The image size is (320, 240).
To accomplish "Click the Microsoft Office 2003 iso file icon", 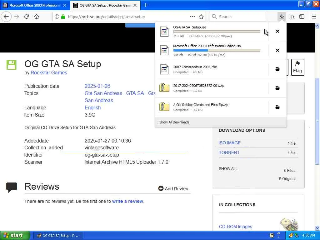I will point(164,50).
